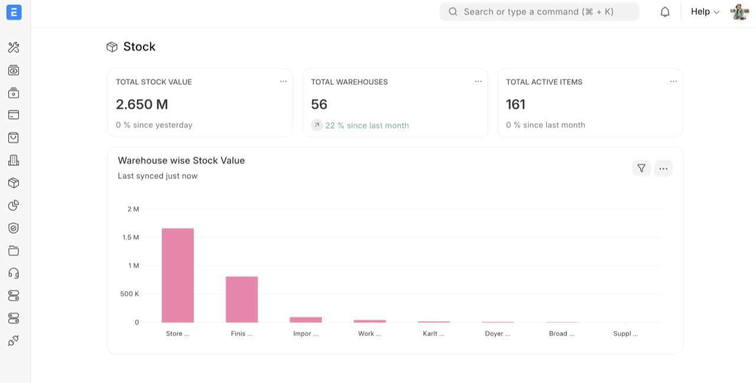Open the Stock box sidebar icon
Viewport: 756px width, 383px height.
pyautogui.click(x=14, y=183)
